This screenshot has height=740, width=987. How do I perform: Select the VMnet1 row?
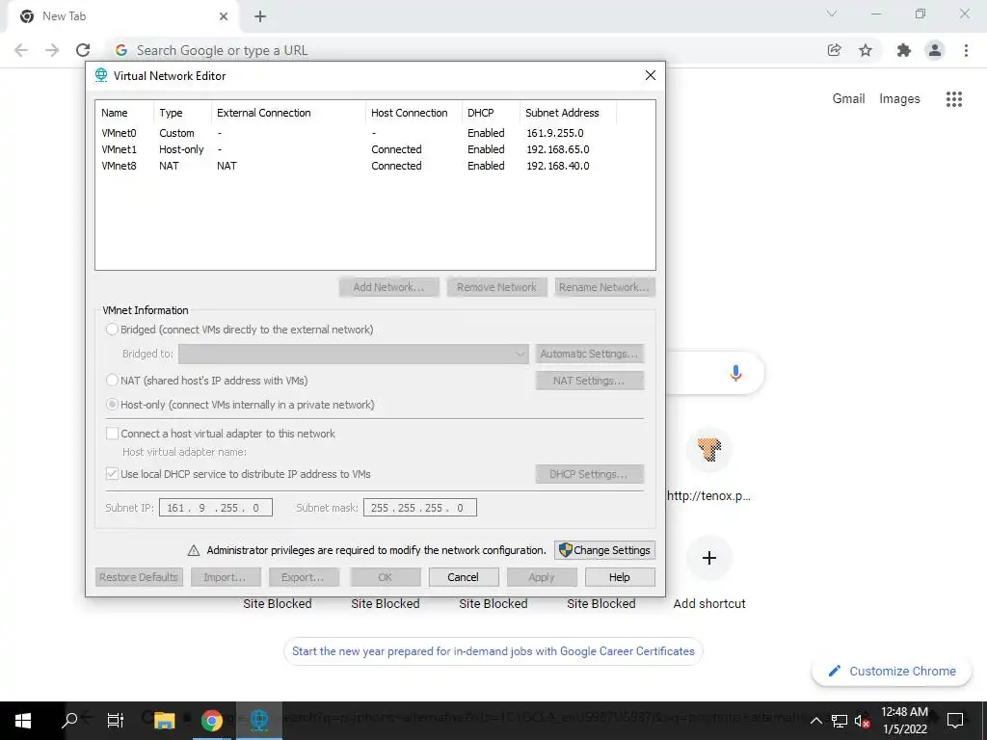point(375,149)
